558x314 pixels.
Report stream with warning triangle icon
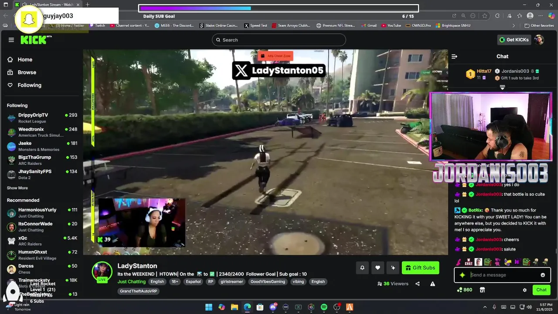pyautogui.click(x=432, y=283)
